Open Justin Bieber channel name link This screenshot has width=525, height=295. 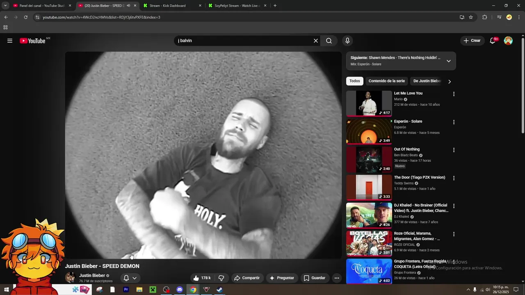point(92,275)
